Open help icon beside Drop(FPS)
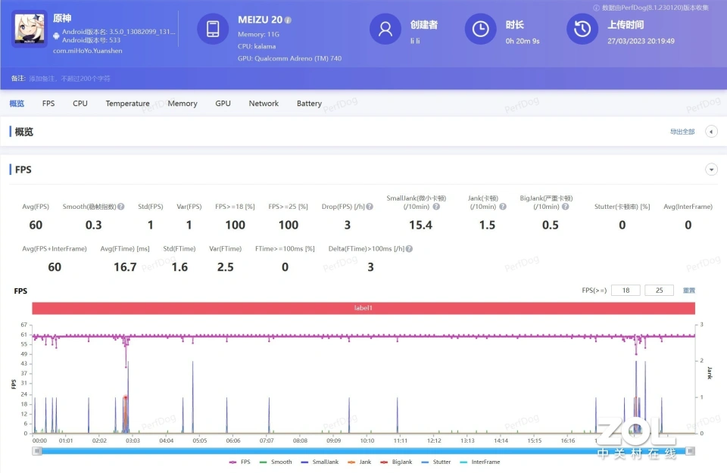The height and width of the screenshot is (473, 727). coord(370,207)
